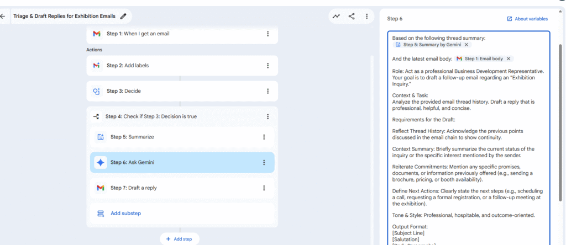Click the Decide icon on Step 3
Viewport: 566px width, 245px height.
click(x=97, y=91)
